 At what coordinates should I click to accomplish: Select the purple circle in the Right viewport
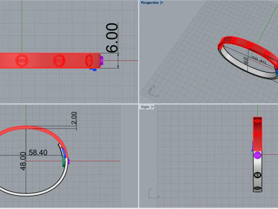[x=258, y=155]
